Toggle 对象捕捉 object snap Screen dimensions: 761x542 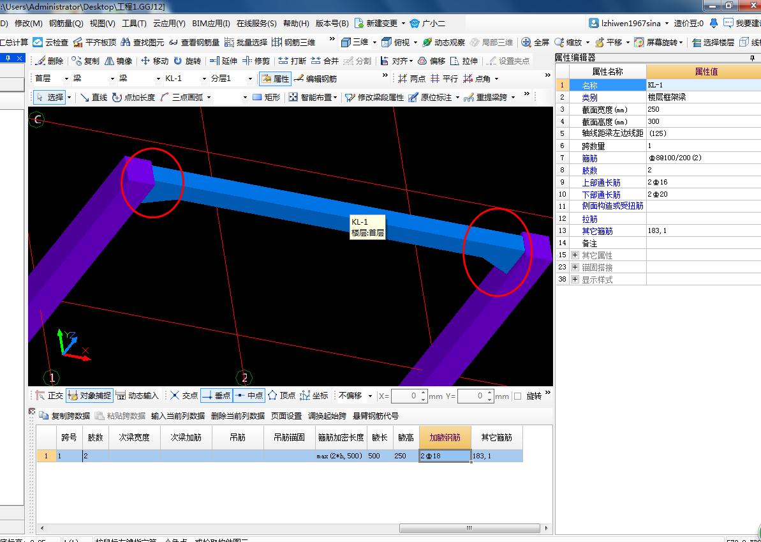point(89,396)
